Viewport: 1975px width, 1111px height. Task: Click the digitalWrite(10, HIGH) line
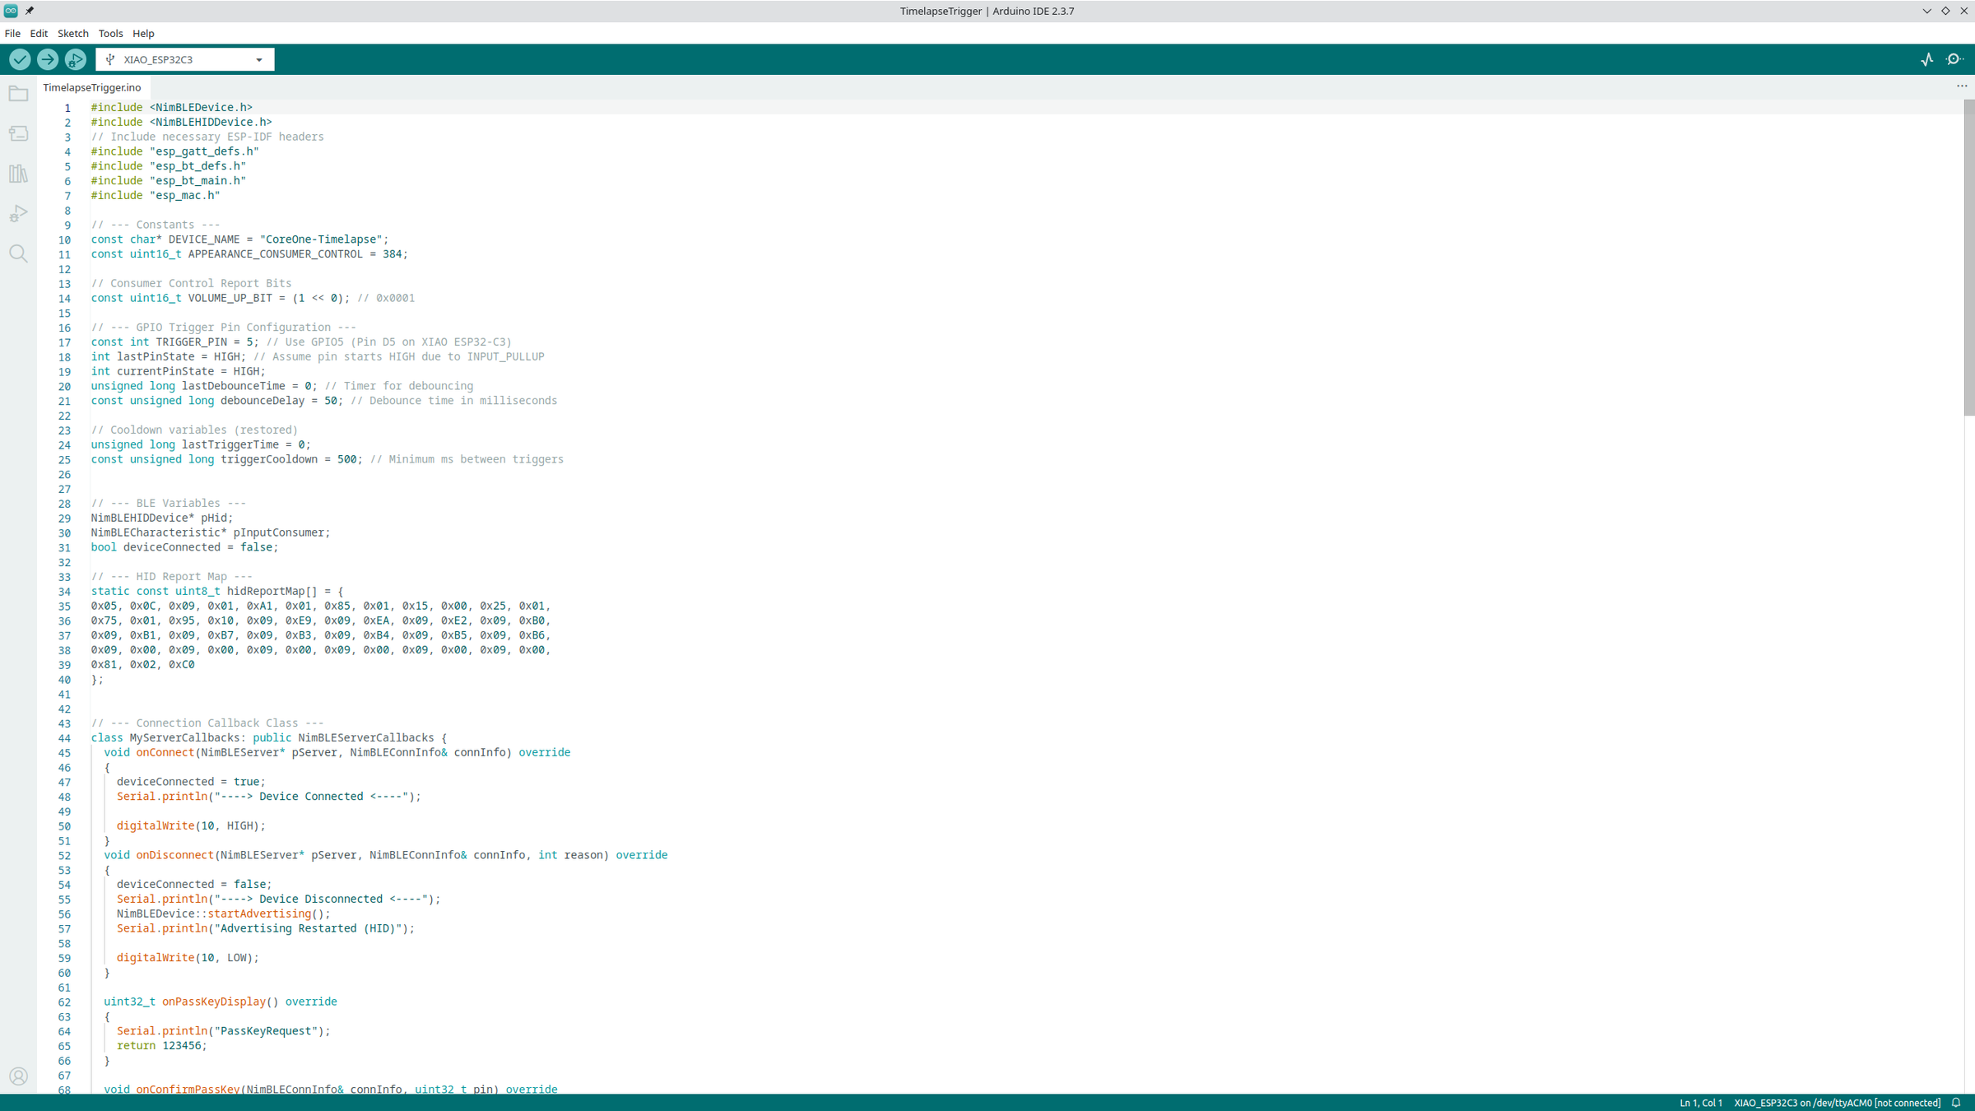191,825
